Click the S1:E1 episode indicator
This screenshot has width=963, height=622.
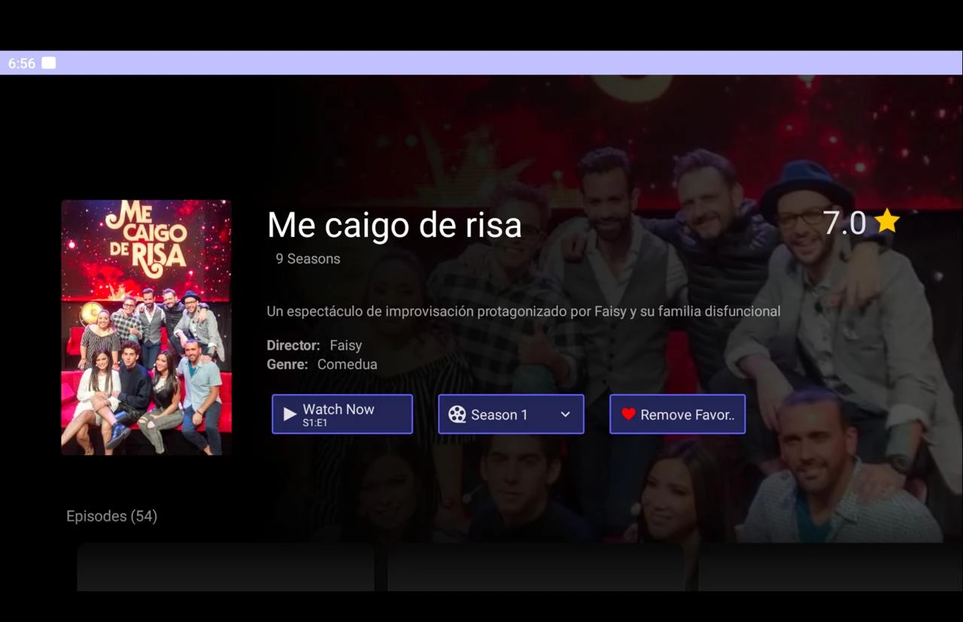tap(314, 423)
